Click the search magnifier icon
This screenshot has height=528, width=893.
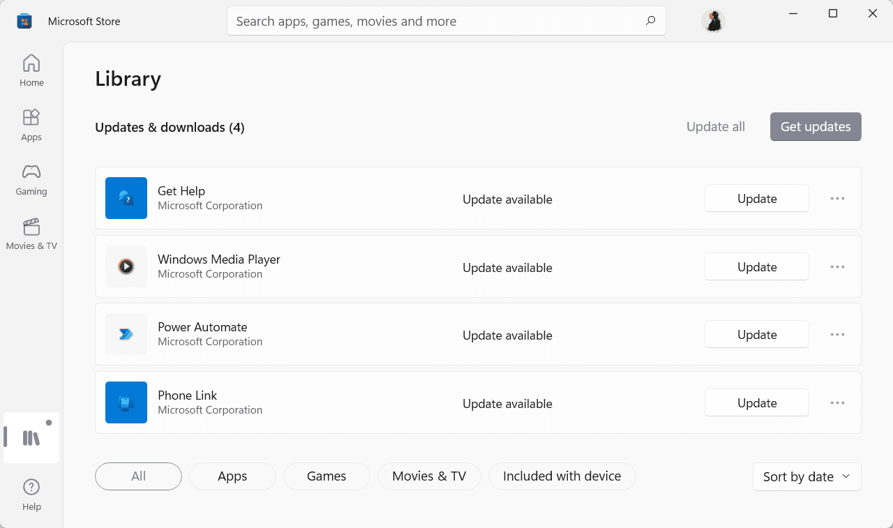tap(650, 21)
